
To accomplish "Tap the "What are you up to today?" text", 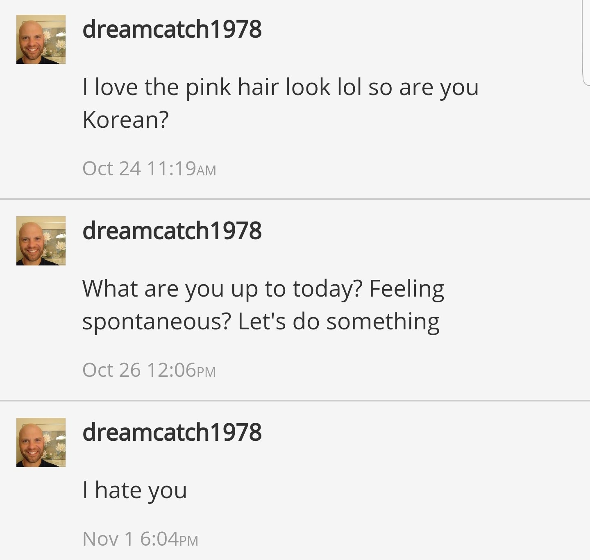I will [222, 289].
